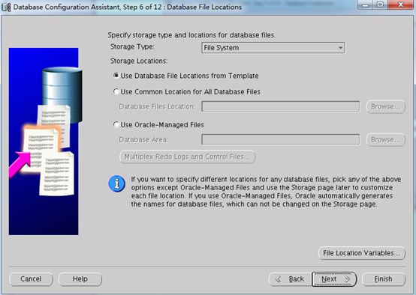This screenshot has width=416, height=295.
Task: Click the blue information icon
Action: (x=116, y=183)
